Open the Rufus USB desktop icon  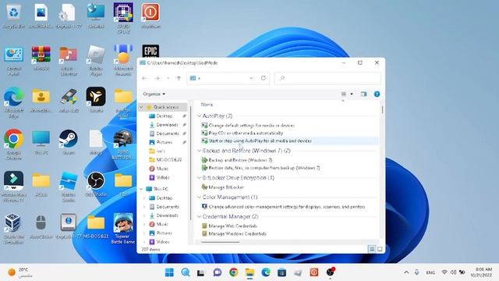pyautogui.click(x=69, y=100)
